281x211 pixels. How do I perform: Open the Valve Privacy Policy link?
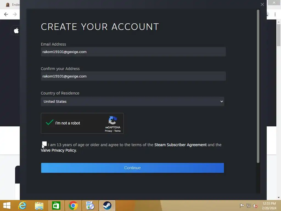(58, 150)
